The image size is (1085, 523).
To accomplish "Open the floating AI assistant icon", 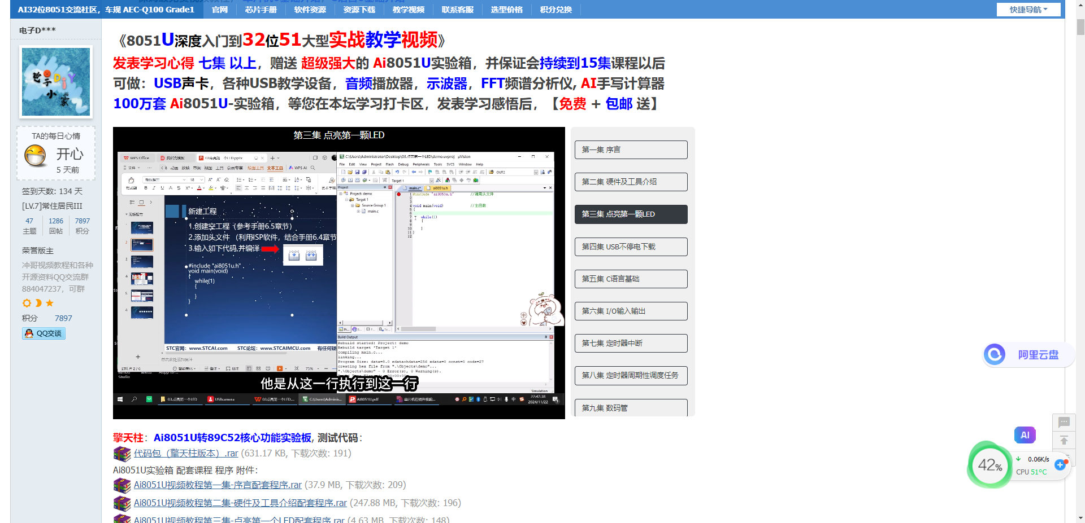I will coord(1025,435).
